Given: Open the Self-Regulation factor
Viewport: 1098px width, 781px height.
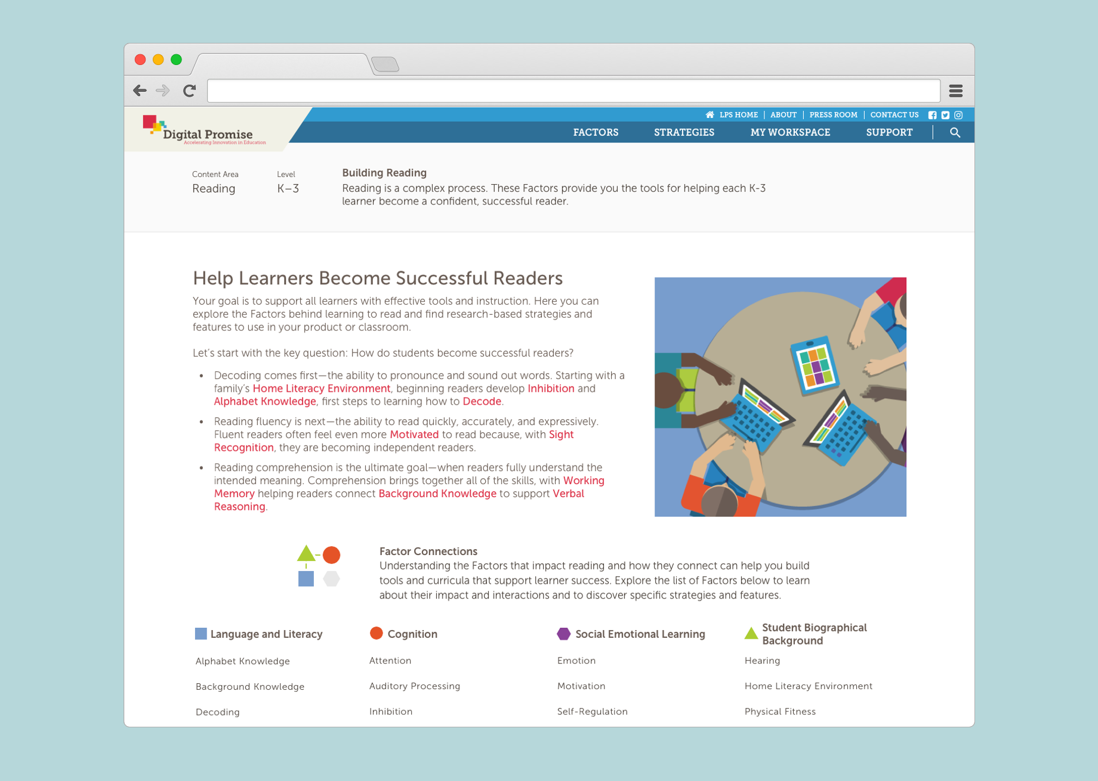Looking at the screenshot, I should 592,712.
